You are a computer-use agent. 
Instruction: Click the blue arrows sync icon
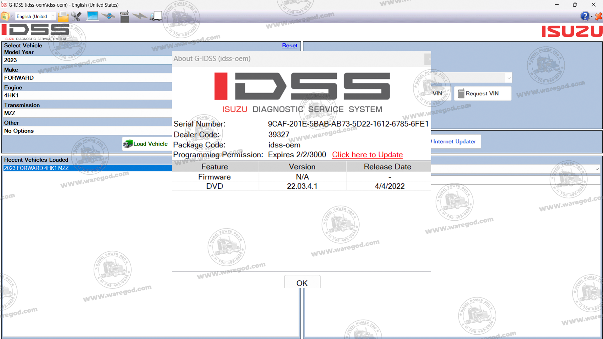coord(108,16)
